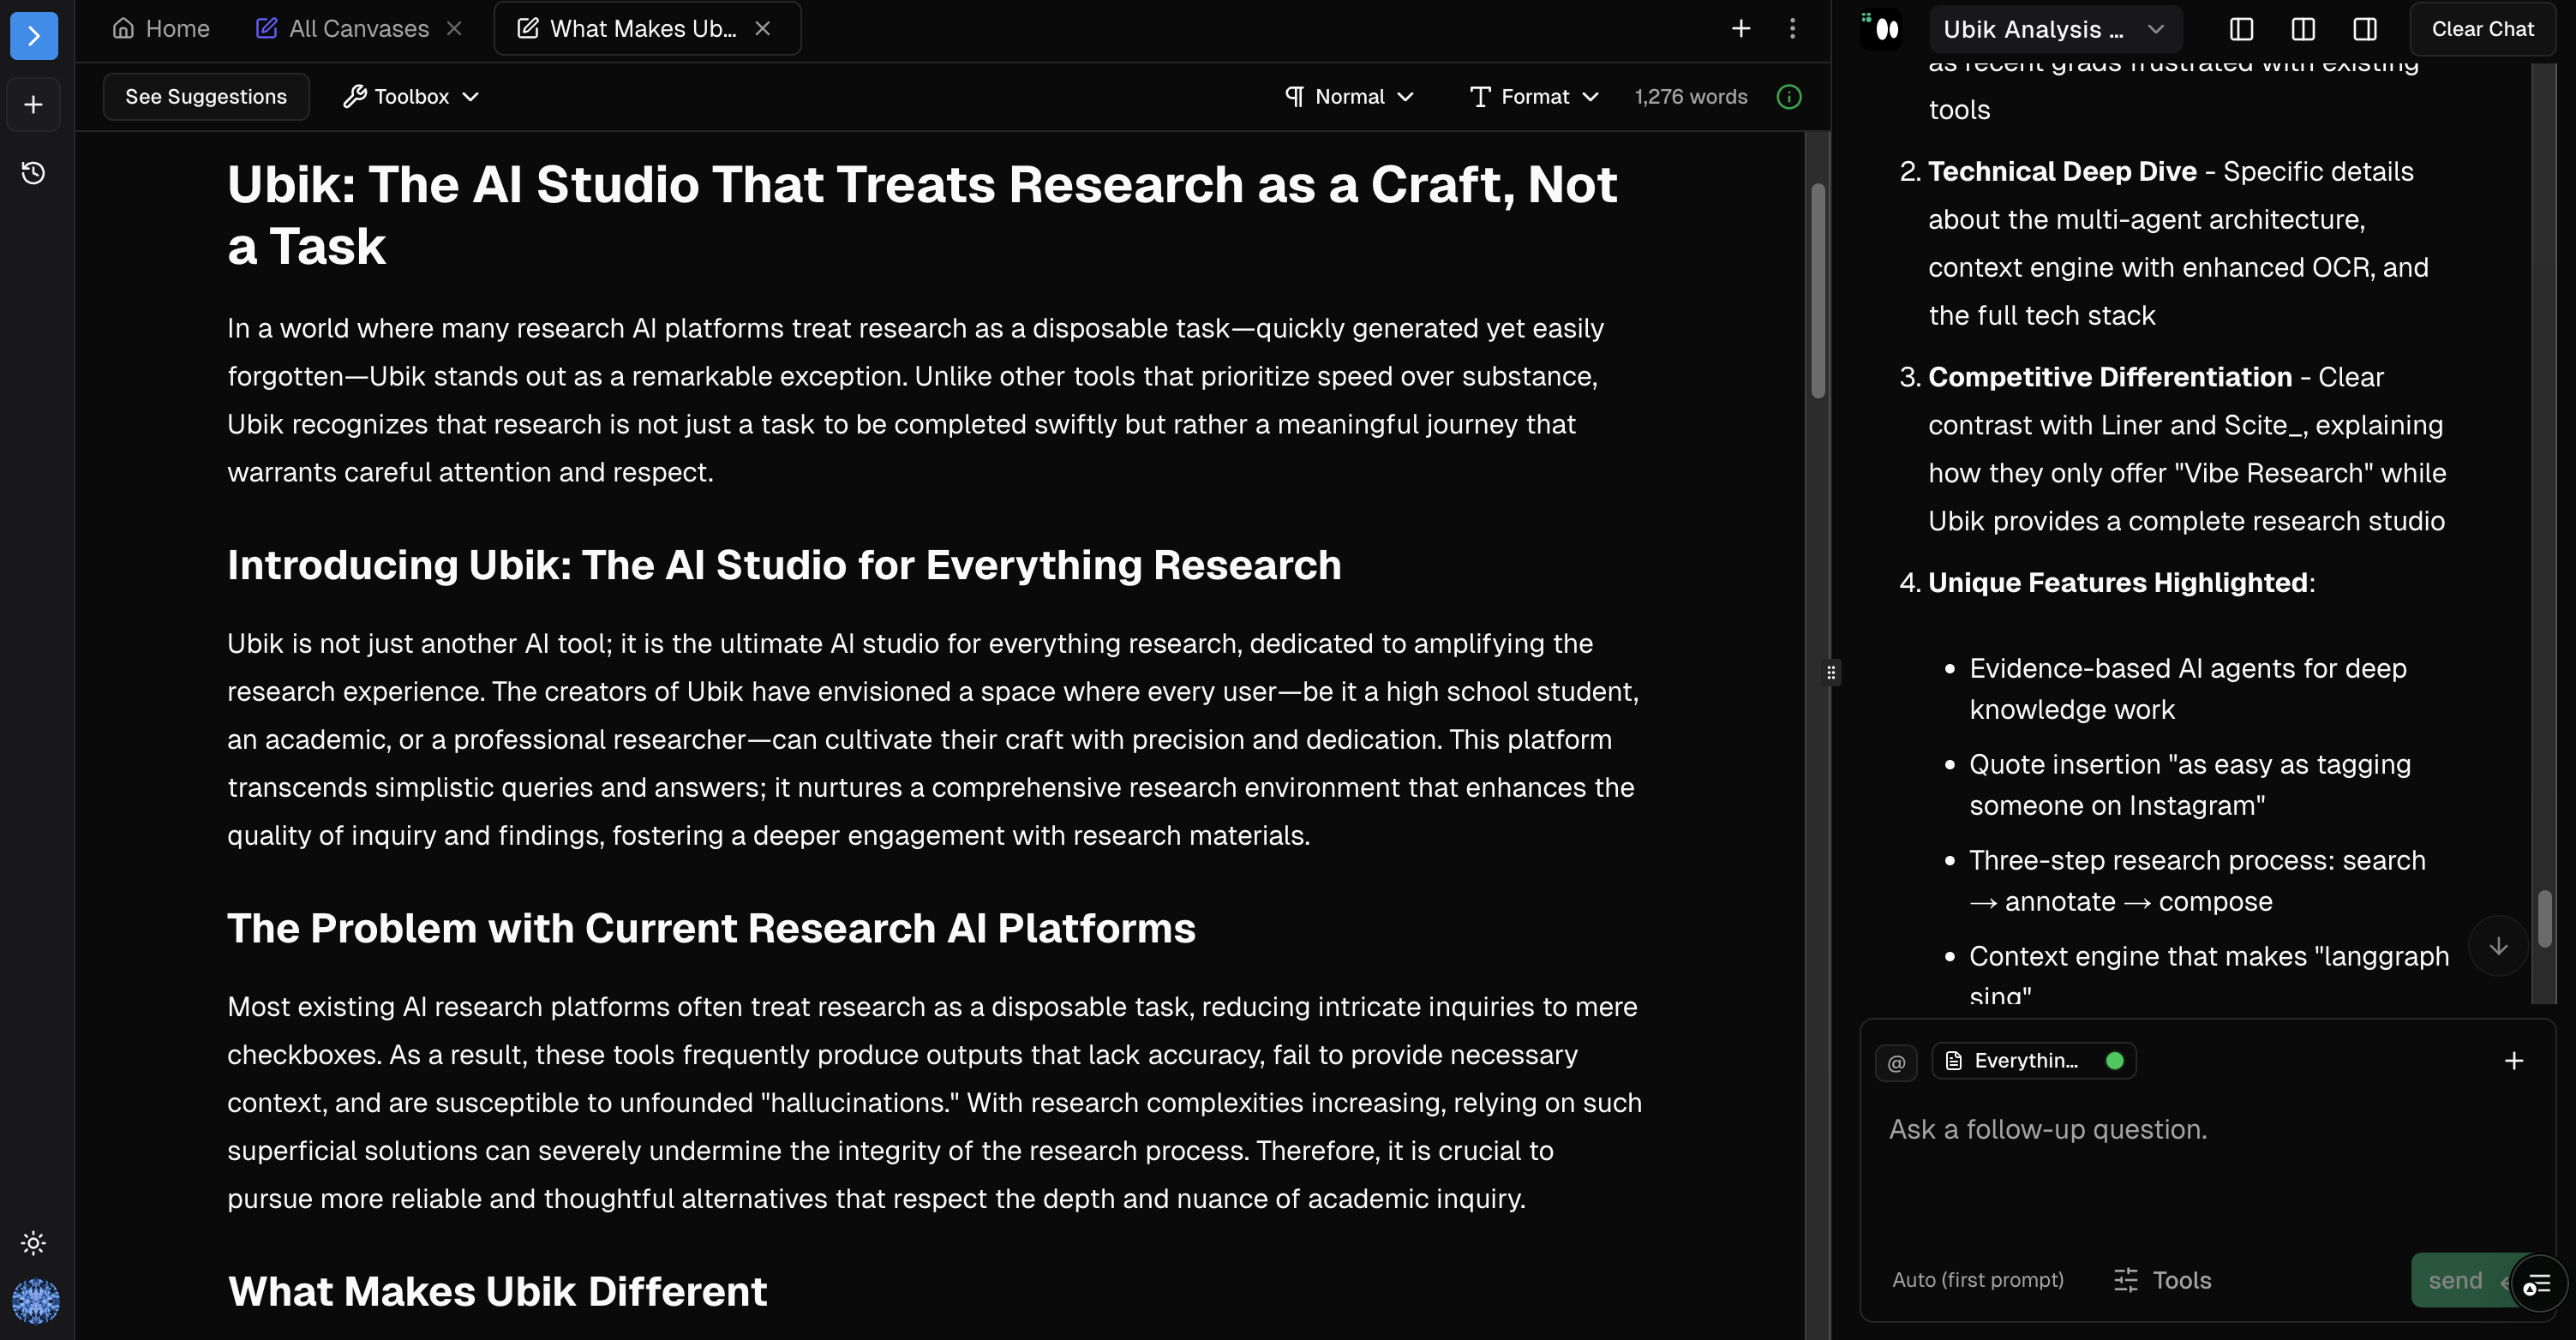Click "Unique Features Highlighted" in the chat
2576x1340 pixels.
click(x=2117, y=582)
